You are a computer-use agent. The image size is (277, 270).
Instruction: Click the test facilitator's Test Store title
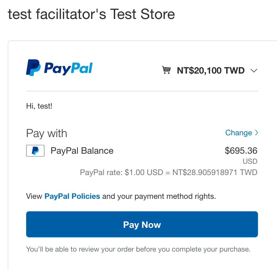[x=91, y=14]
